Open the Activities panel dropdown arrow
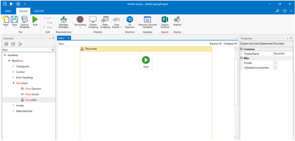295x141 pixels. pyautogui.click(x=50, y=38)
